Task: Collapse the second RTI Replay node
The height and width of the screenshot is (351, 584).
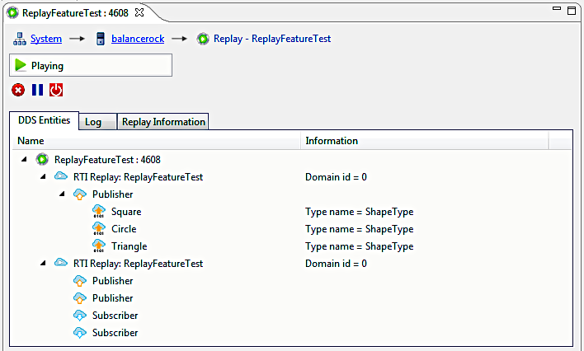Action: 43,263
